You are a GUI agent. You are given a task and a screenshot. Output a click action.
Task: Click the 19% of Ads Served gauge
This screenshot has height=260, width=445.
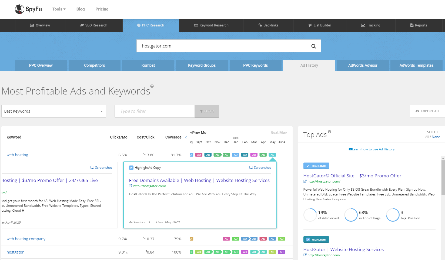click(310, 215)
